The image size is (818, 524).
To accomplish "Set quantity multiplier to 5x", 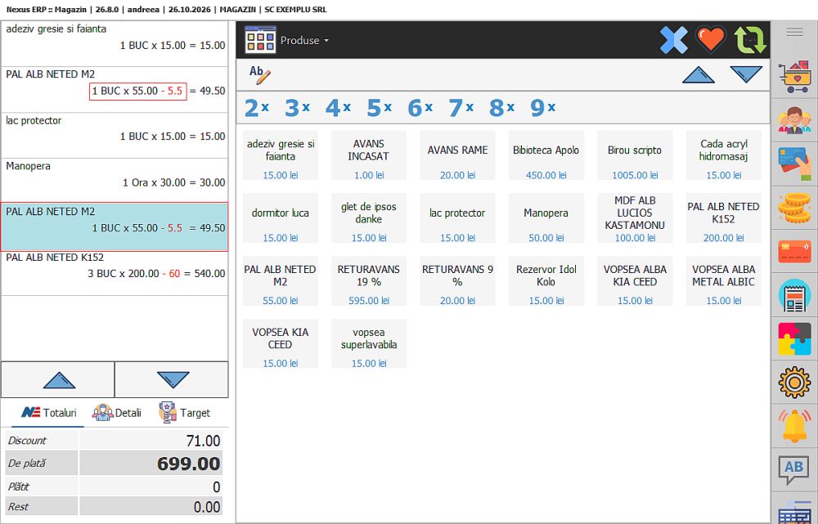I will 380,108.
